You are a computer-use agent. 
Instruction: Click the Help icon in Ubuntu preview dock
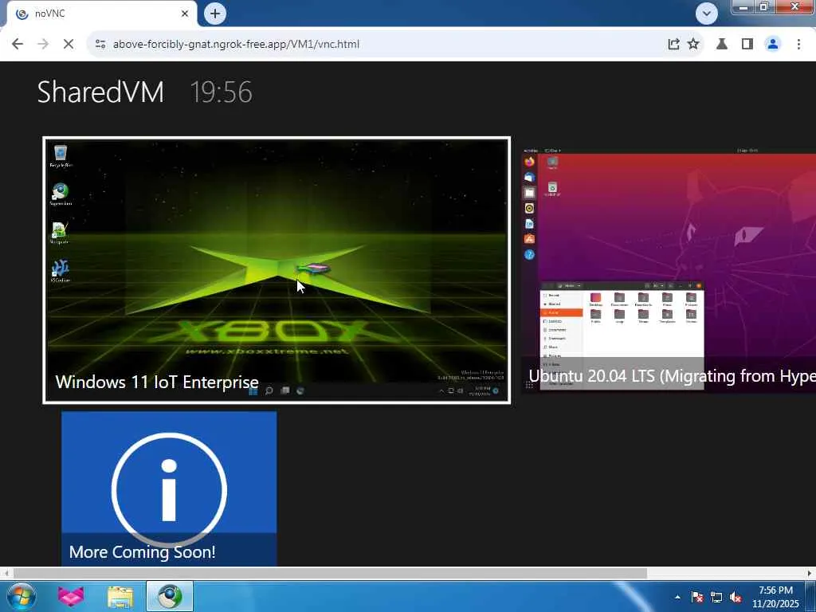529,254
